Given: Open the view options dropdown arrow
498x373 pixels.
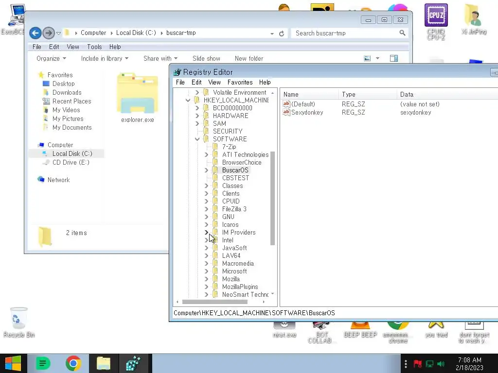Looking at the screenshot, I should pos(377,58).
